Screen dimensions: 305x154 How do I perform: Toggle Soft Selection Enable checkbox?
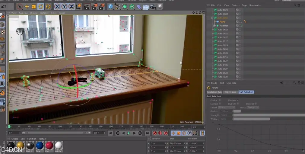click(220, 100)
